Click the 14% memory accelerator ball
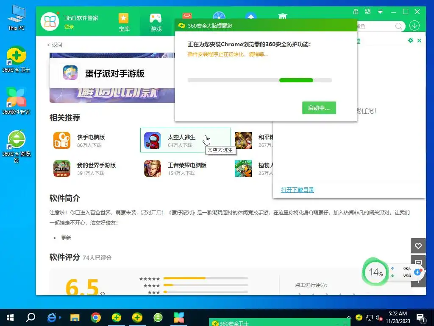Image resolution: width=434 pixels, height=326 pixels. (x=376, y=272)
